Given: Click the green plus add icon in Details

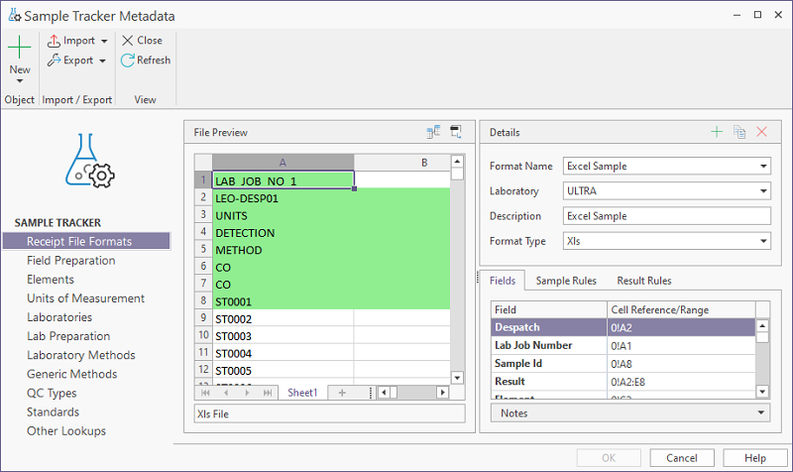Looking at the screenshot, I should point(717,132).
